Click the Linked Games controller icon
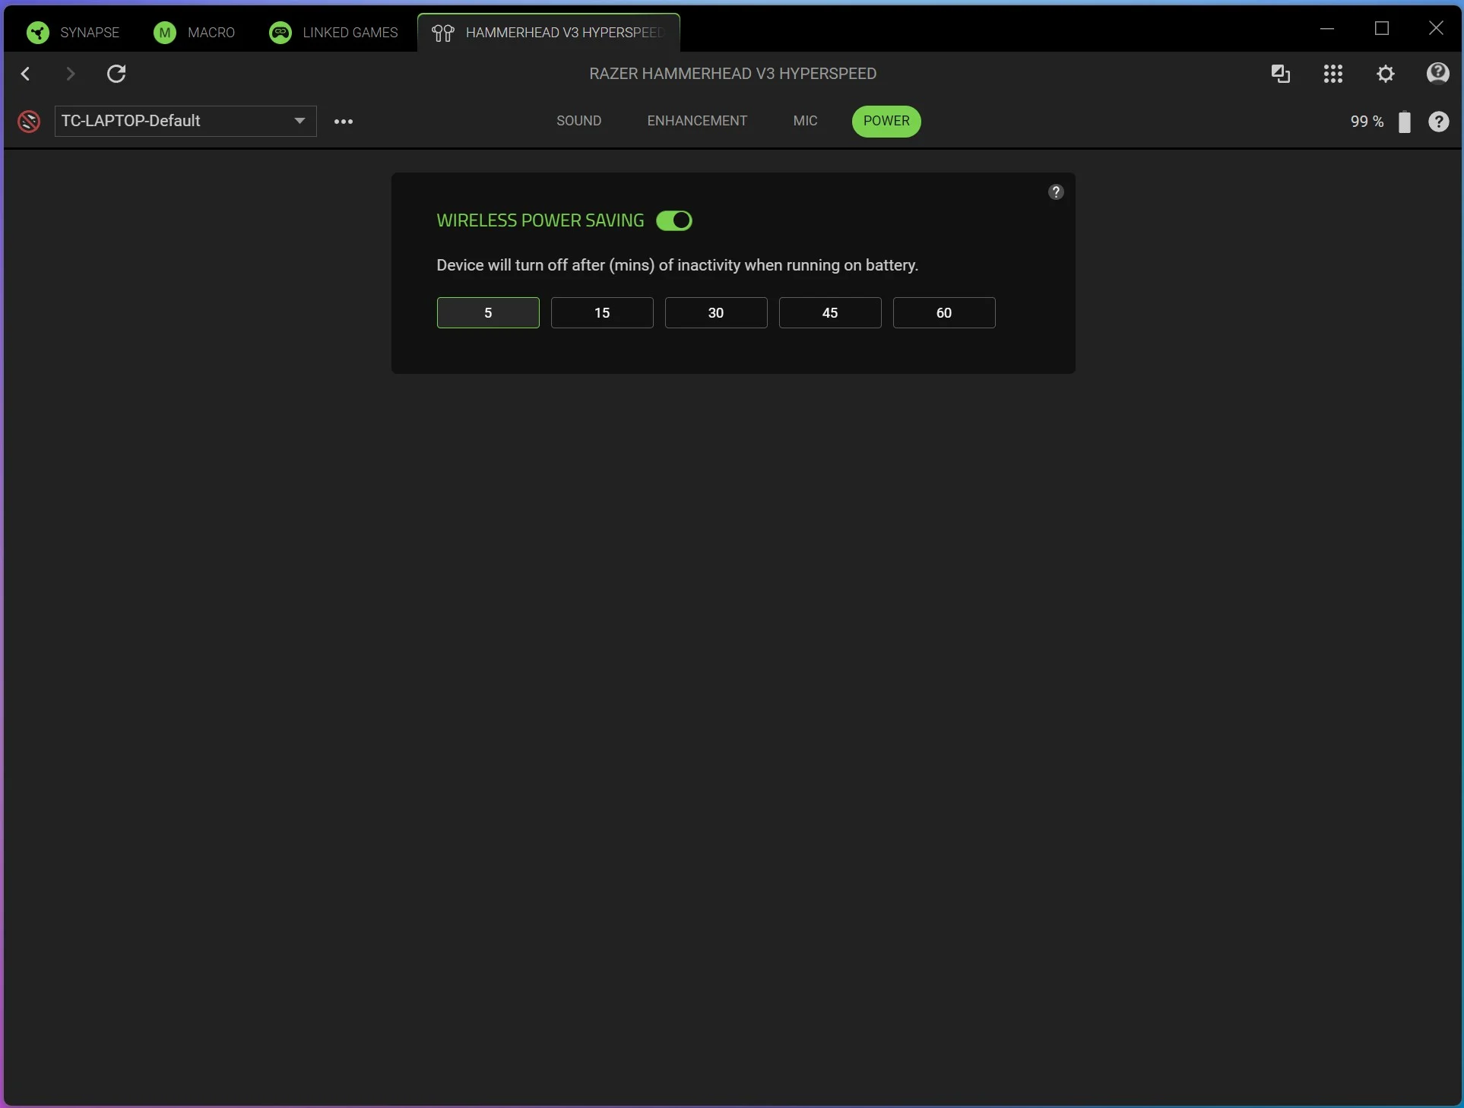 (280, 33)
